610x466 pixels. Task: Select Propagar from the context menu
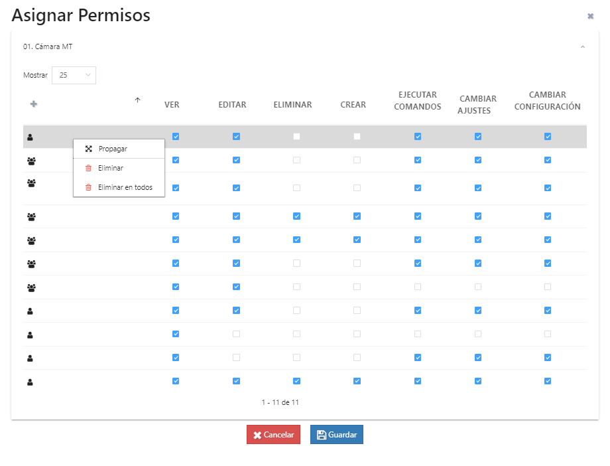click(x=113, y=149)
